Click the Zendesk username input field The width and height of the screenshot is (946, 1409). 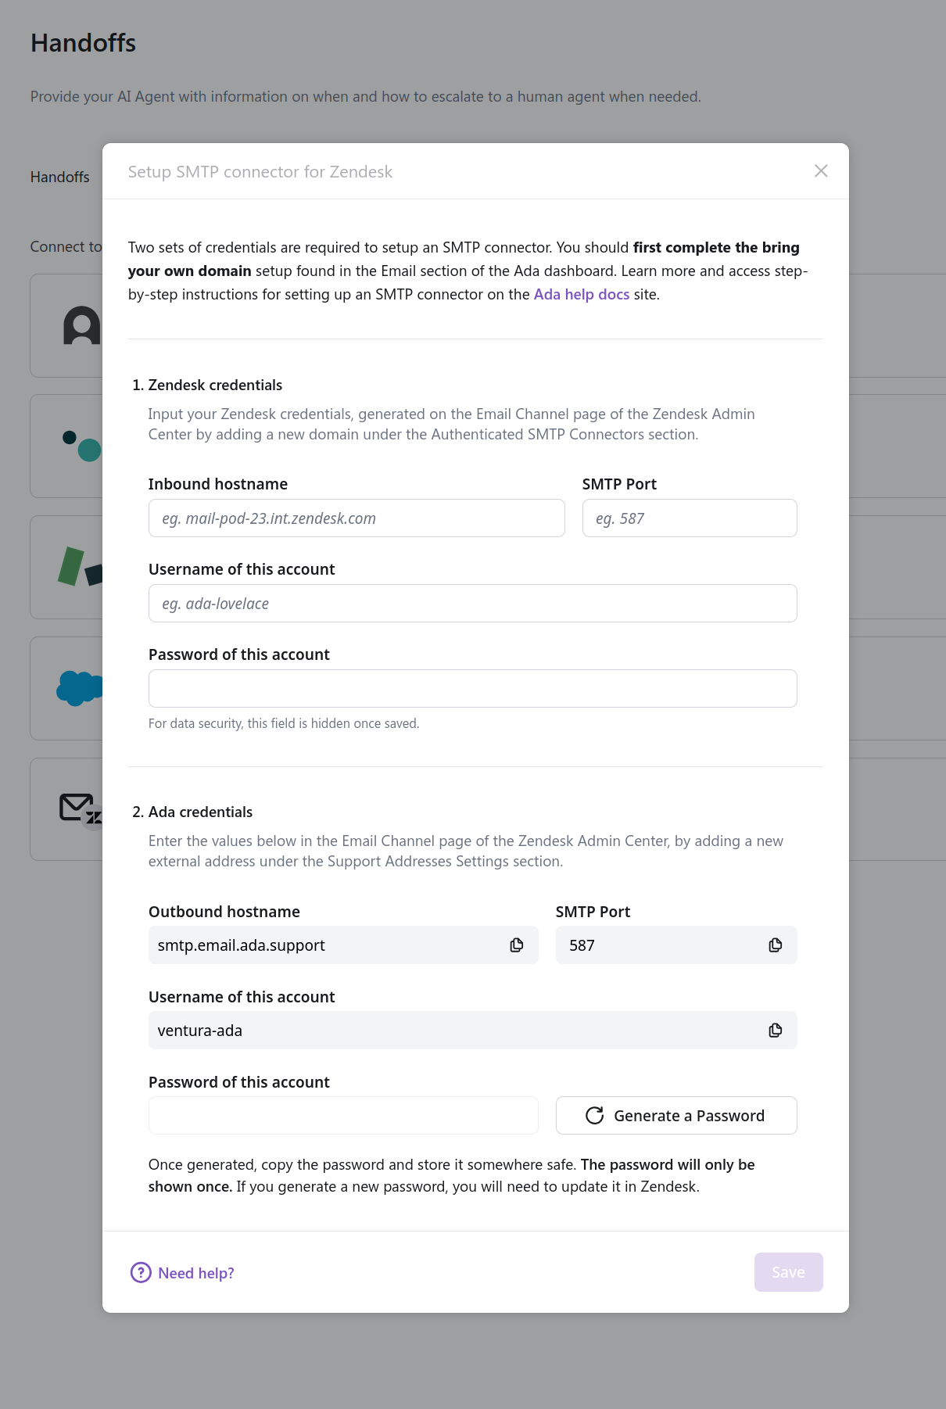[x=472, y=604]
